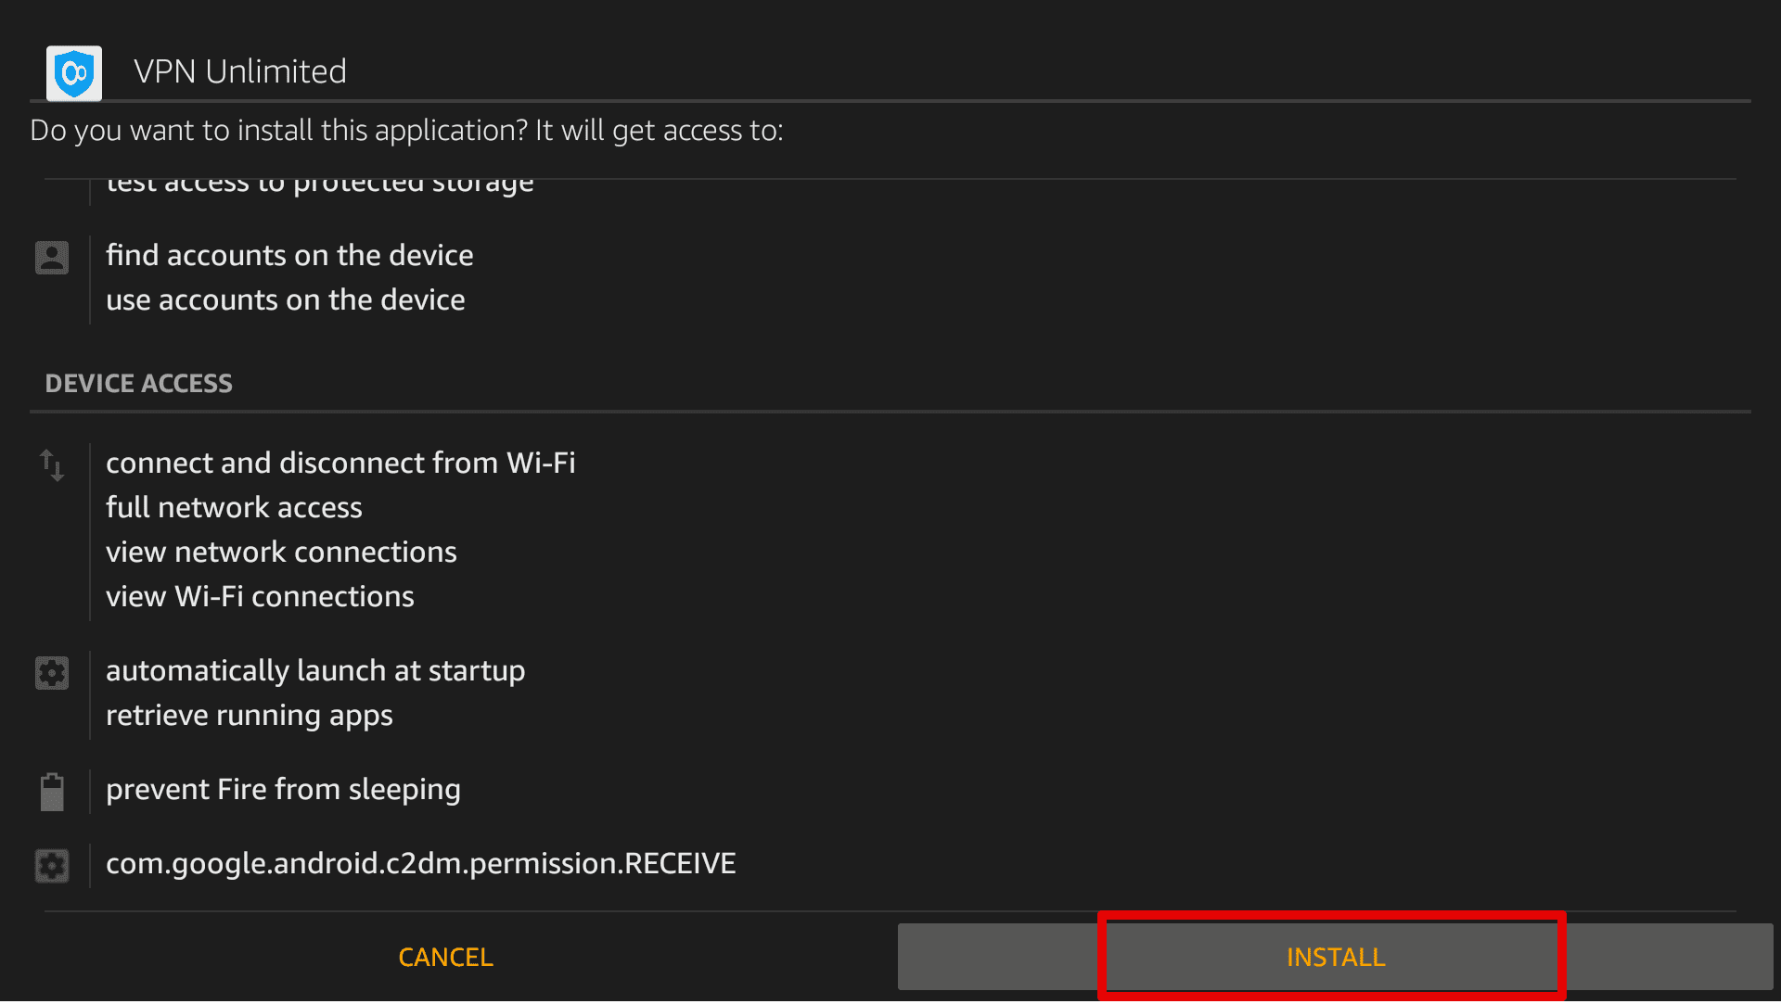Click the gear icon beside automatically launch at startup
Image resolution: width=1781 pixels, height=1004 pixels.
[52, 673]
